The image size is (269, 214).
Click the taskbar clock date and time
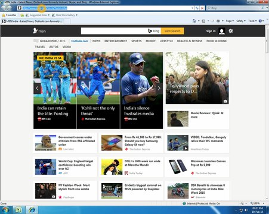[x=258, y=210]
